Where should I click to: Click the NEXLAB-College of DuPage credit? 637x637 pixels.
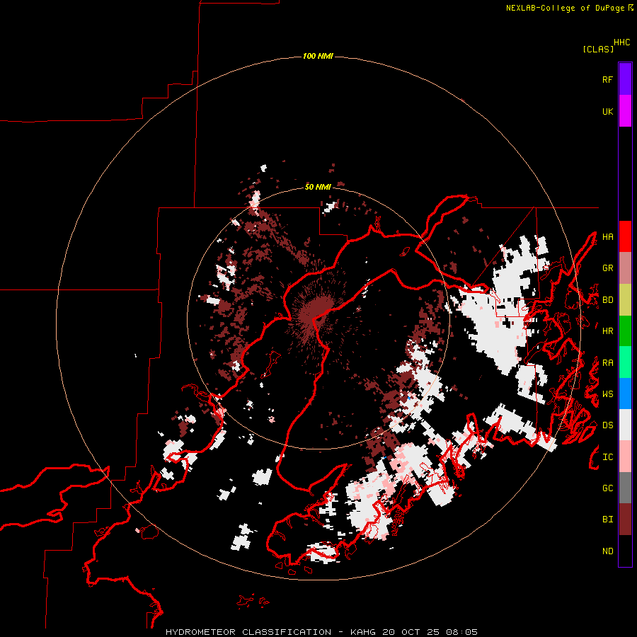pyautogui.click(x=565, y=8)
